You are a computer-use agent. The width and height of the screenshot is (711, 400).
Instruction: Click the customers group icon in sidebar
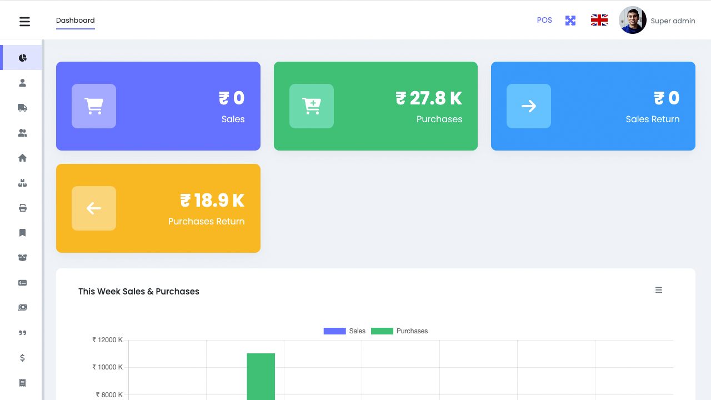coord(22,132)
